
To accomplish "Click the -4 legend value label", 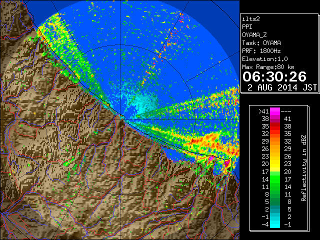I will pyautogui.click(x=265, y=224).
